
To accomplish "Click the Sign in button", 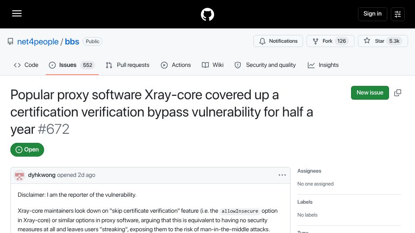I will [372, 14].
